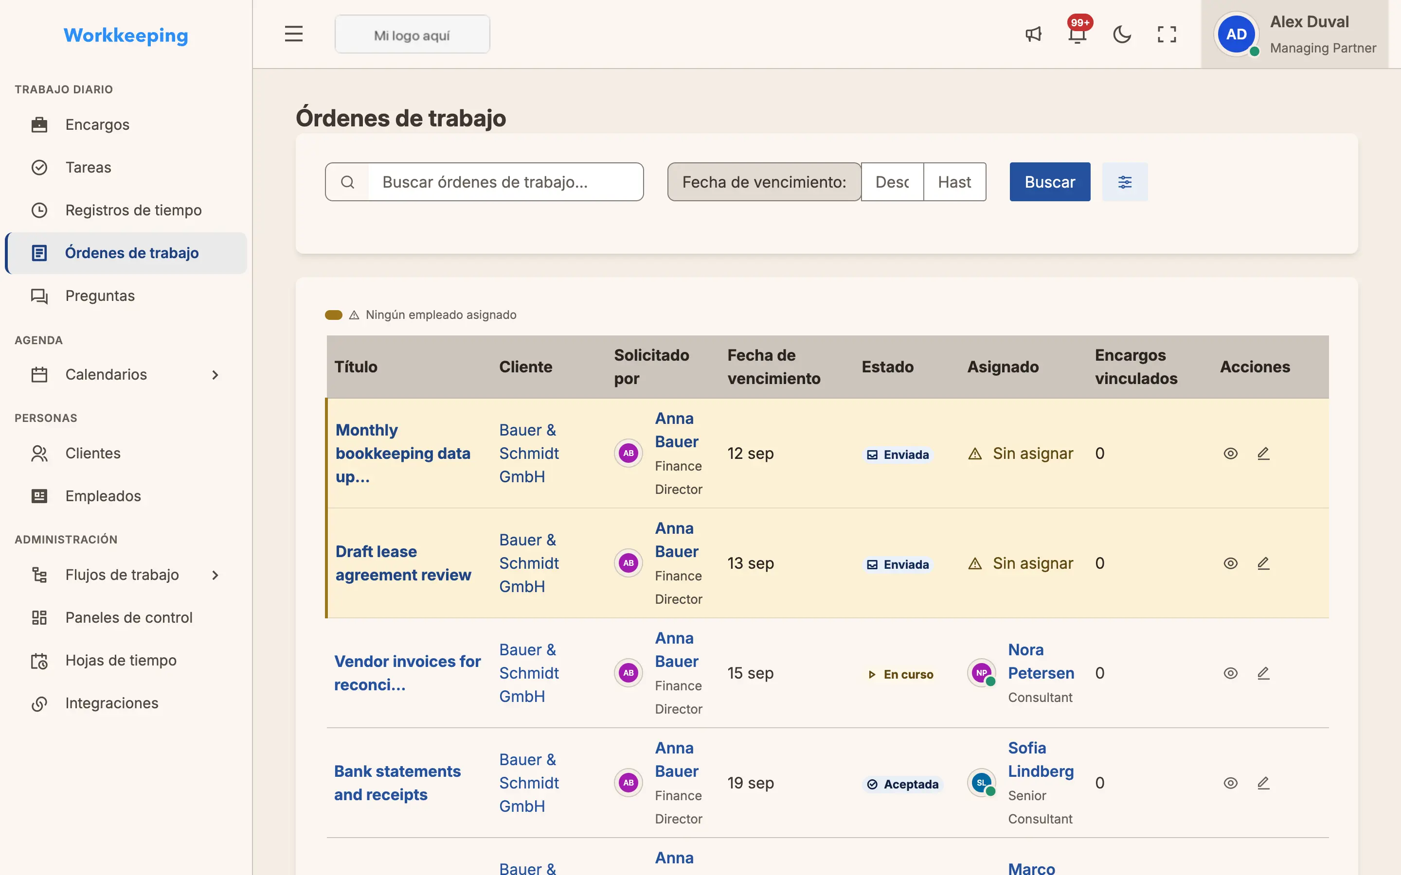The image size is (1401, 875).
Task: Toggle dark mode moon icon
Action: coord(1122,34)
